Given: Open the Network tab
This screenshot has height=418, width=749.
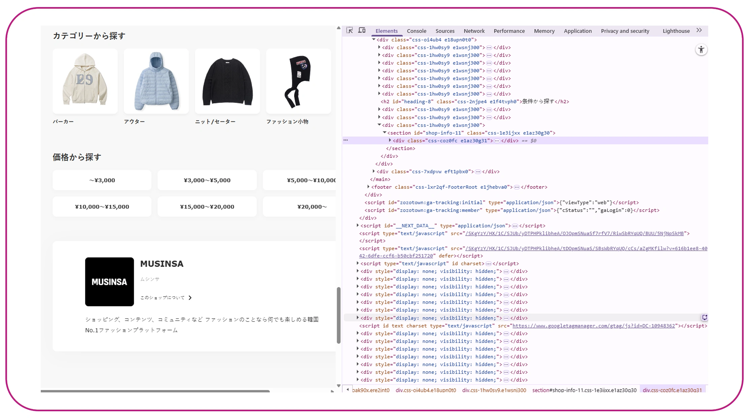Looking at the screenshot, I should point(474,31).
